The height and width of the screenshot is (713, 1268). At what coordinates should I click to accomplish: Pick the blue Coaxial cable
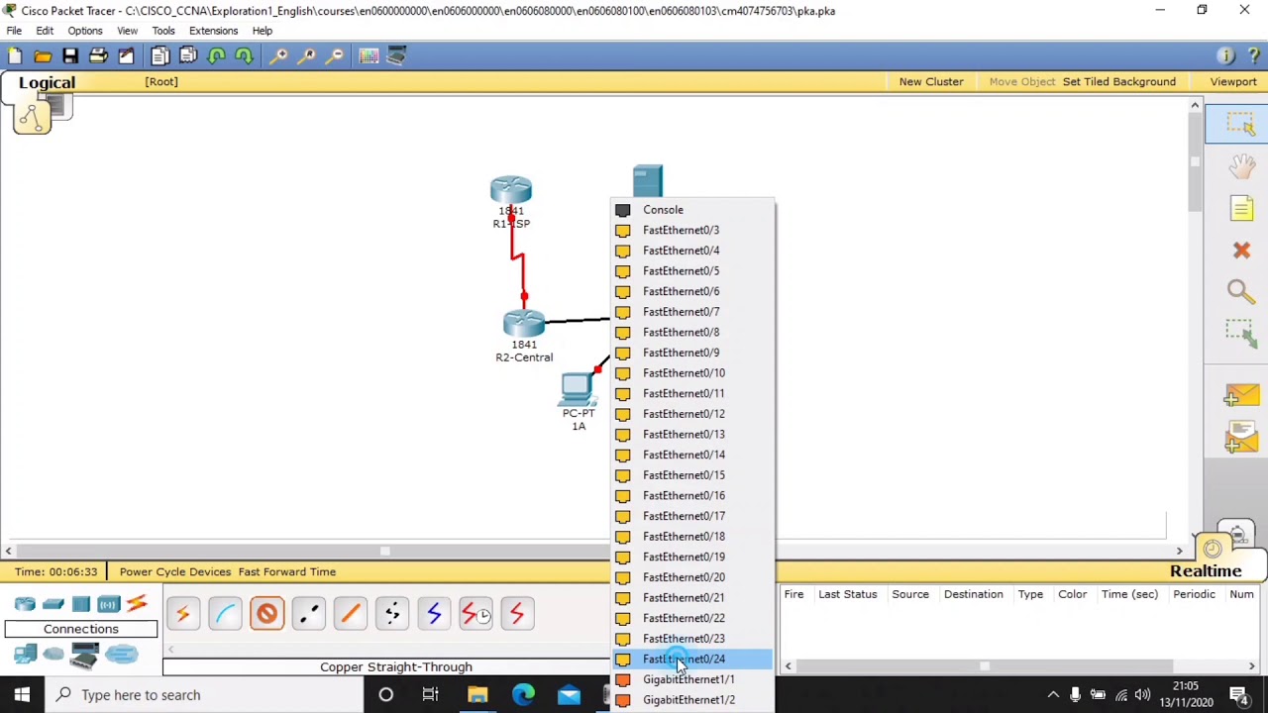click(x=434, y=614)
